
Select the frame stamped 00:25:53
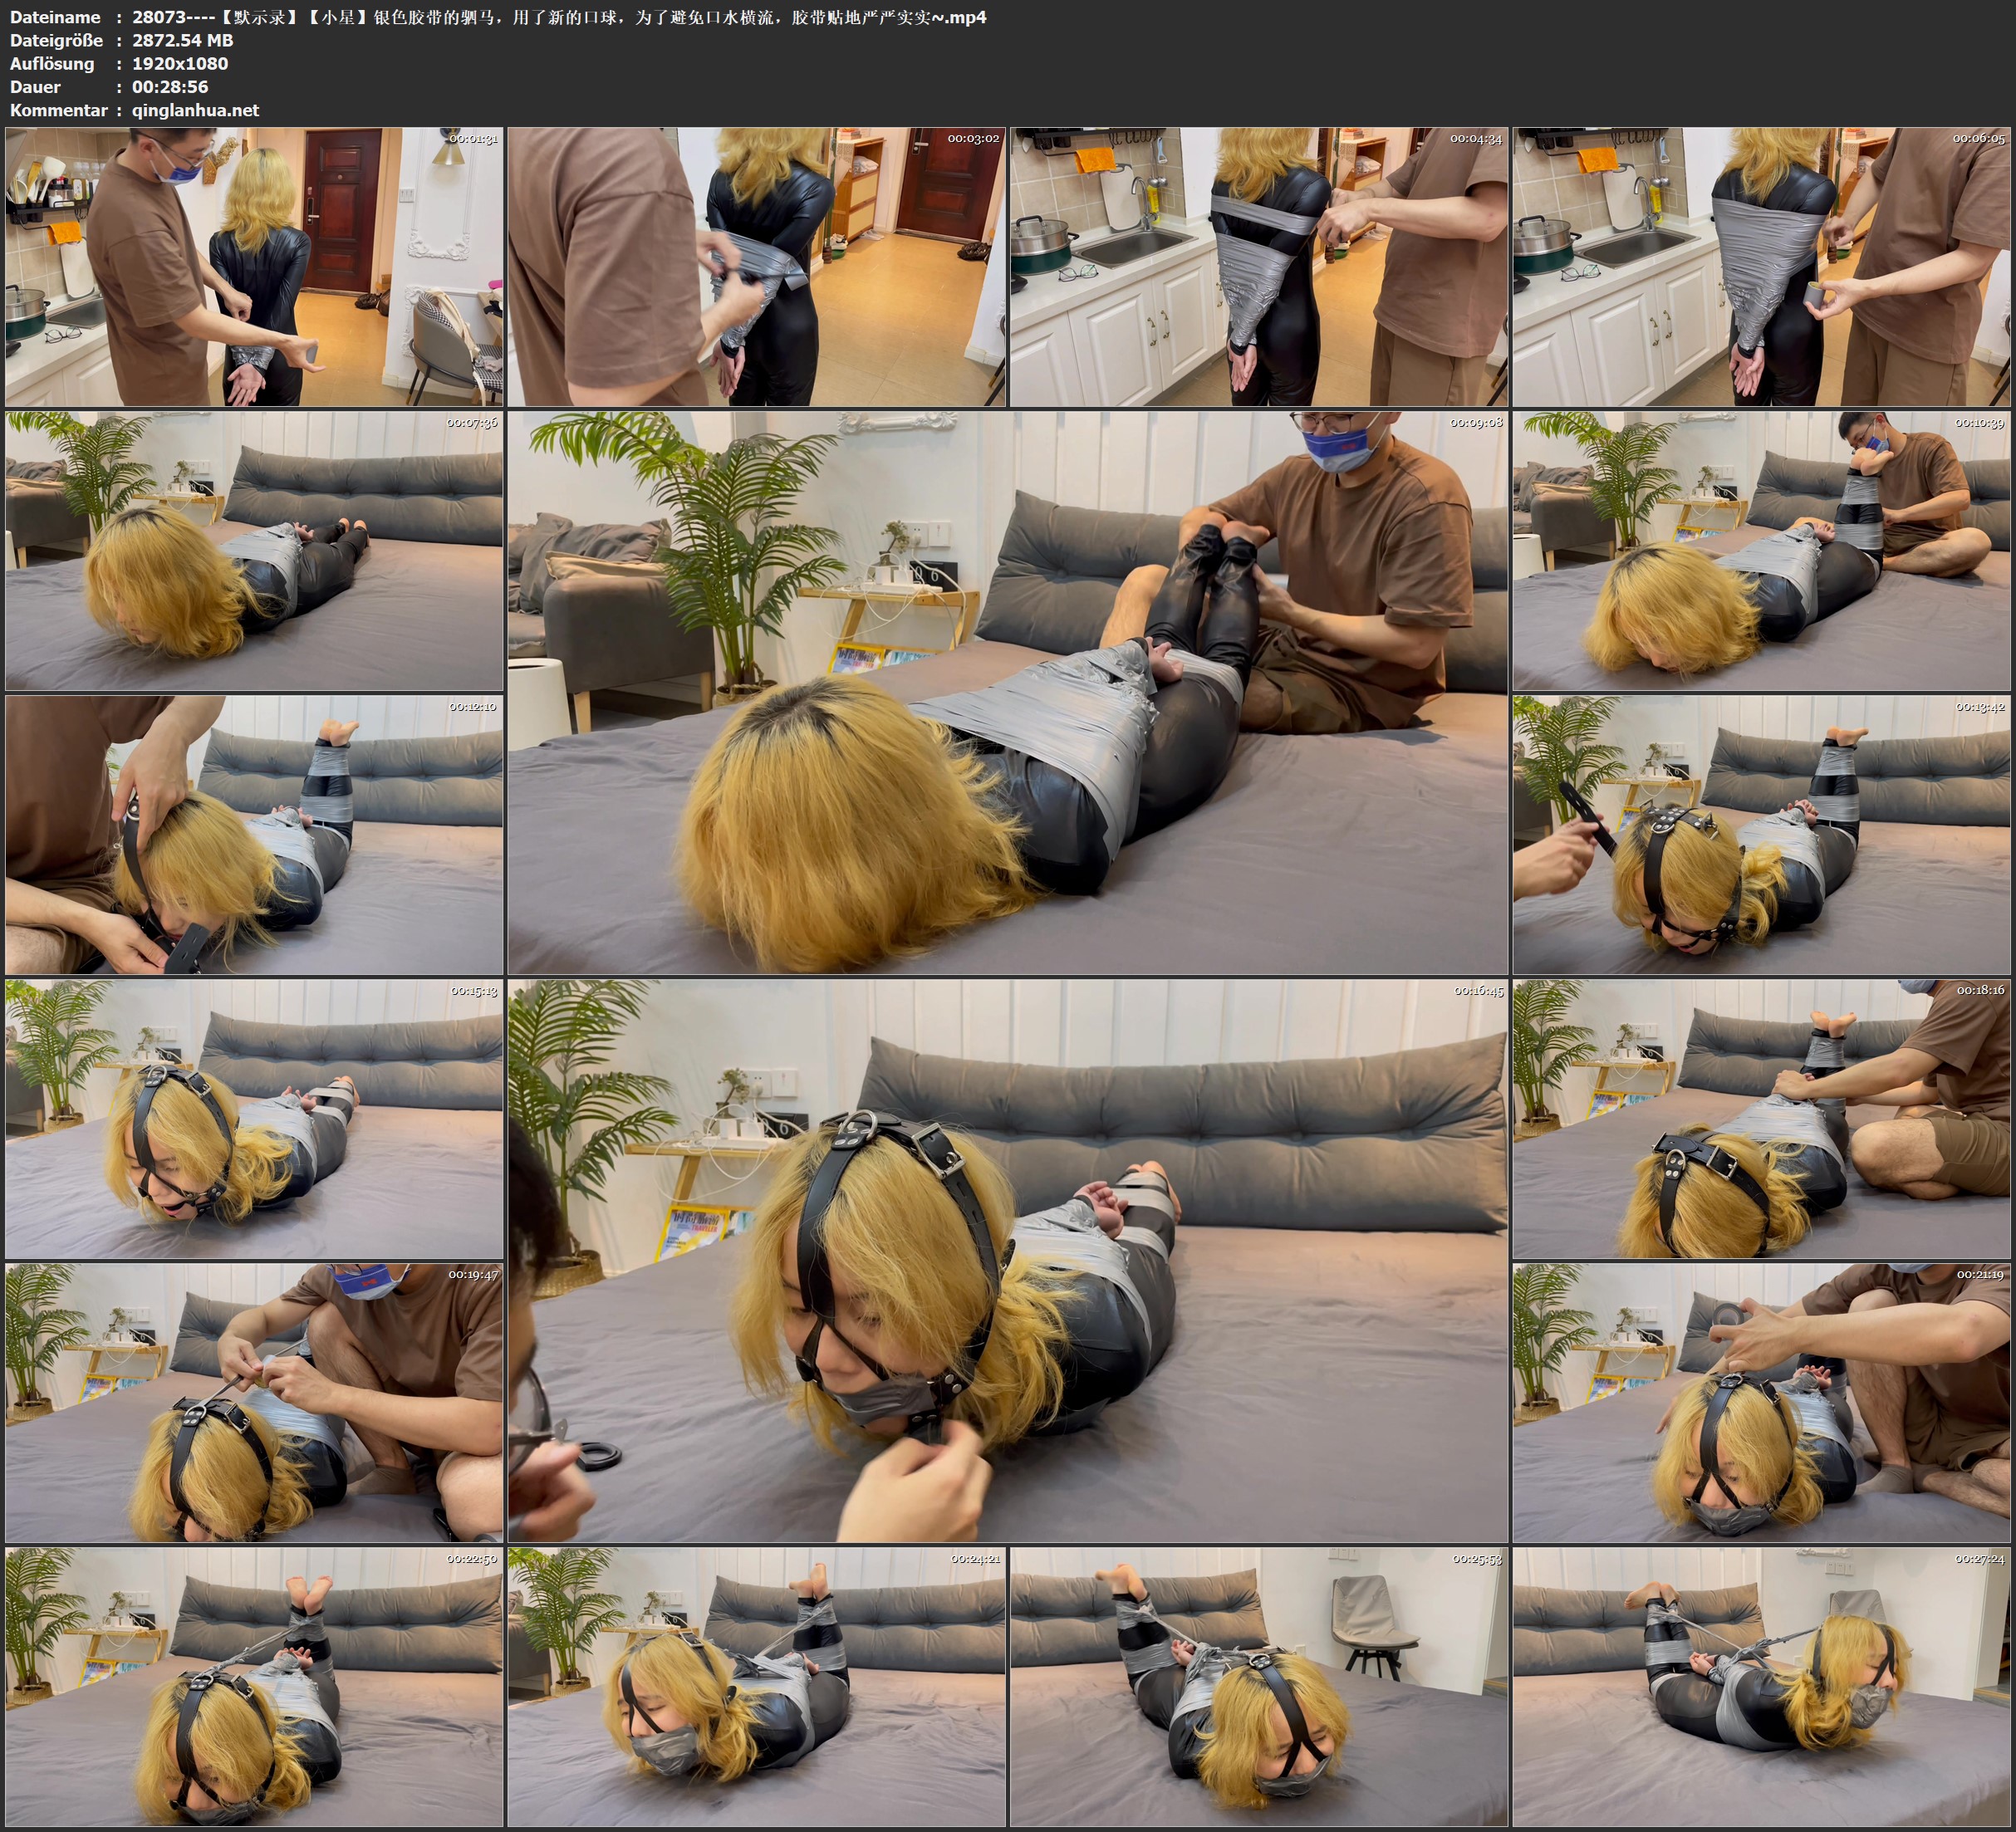(x=1258, y=1687)
